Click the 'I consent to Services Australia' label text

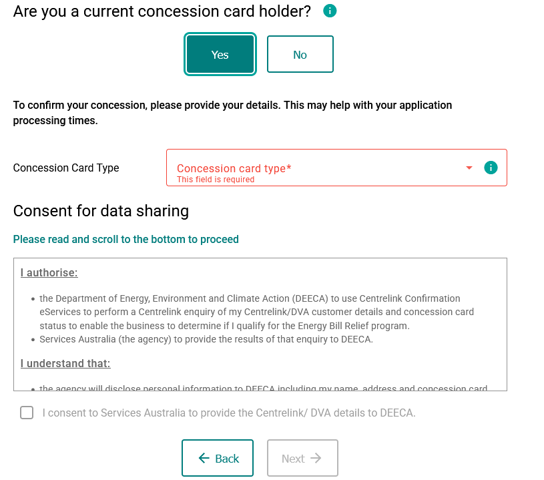(229, 413)
